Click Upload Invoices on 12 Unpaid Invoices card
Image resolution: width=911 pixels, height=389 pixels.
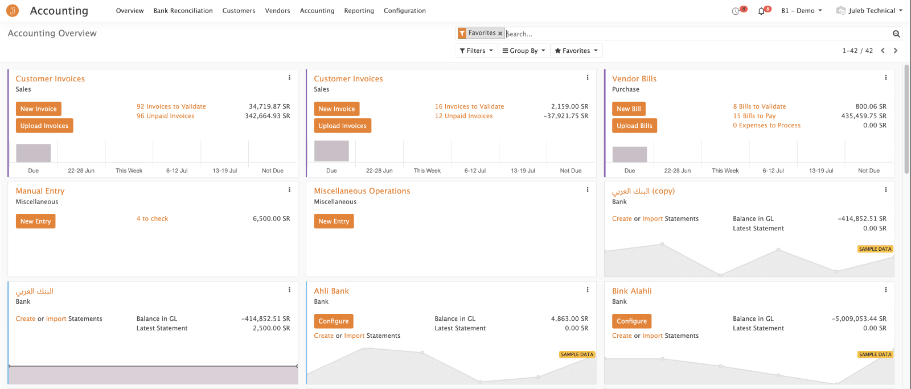pos(343,126)
